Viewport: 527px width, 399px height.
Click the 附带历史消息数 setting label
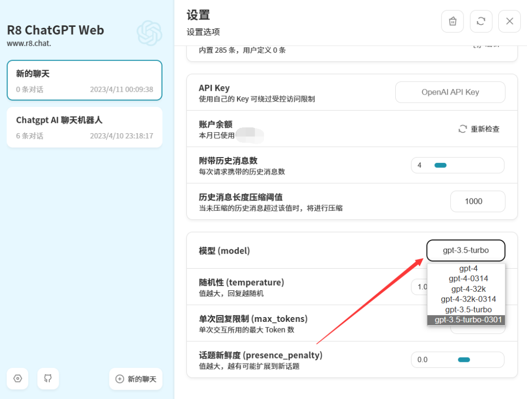(x=228, y=160)
